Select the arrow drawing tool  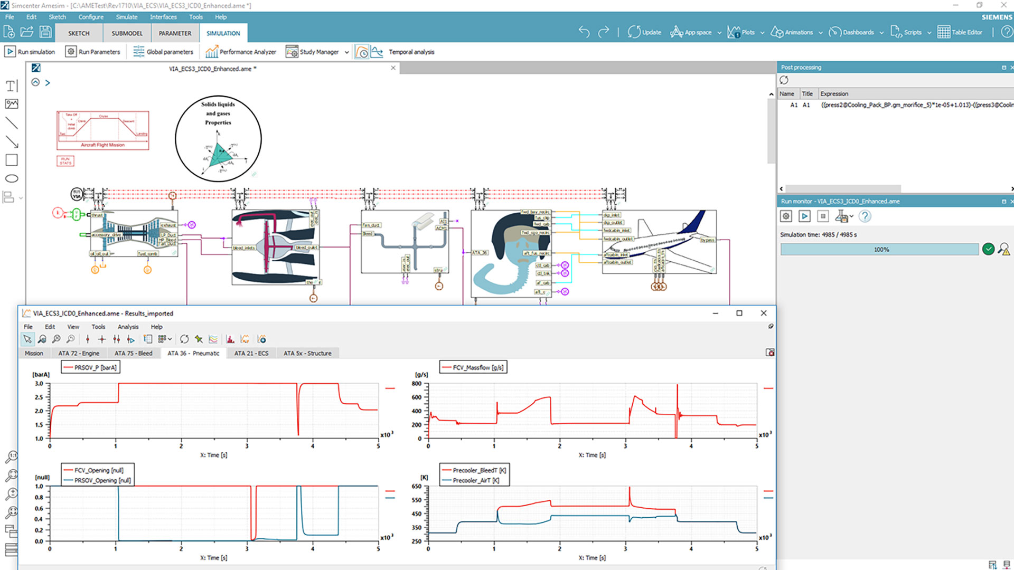point(12,141)
